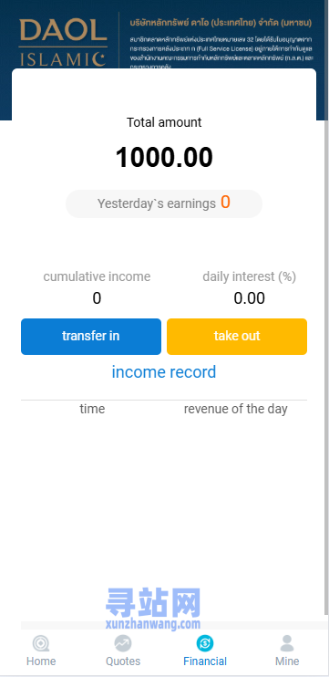
Task: Click the blue transfer in button
Action: pos(91,337)
